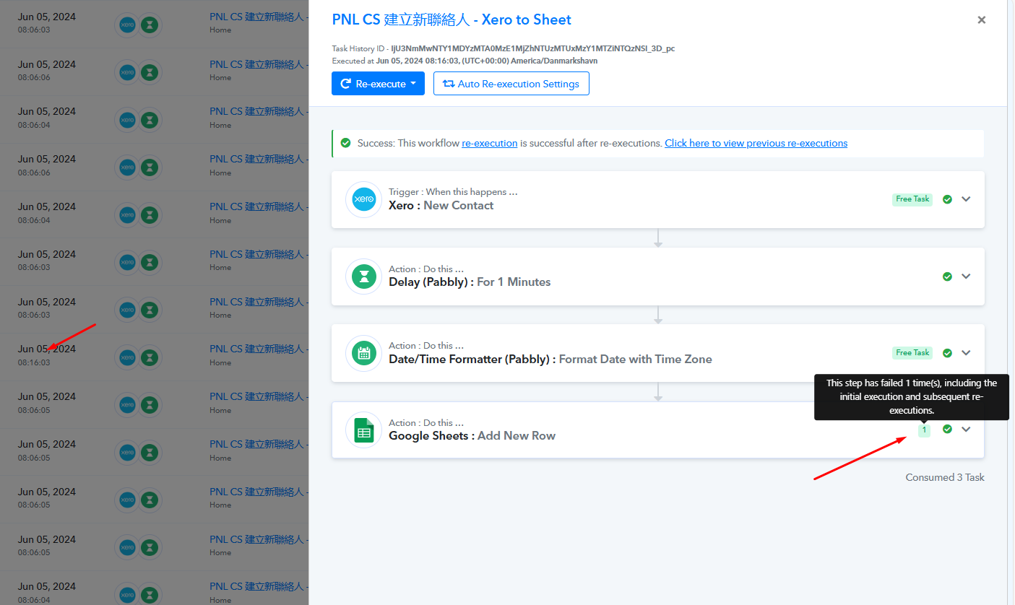Click the green check on the Google Sheets step
Screen dimensions: 1015x605
[947, 430]
